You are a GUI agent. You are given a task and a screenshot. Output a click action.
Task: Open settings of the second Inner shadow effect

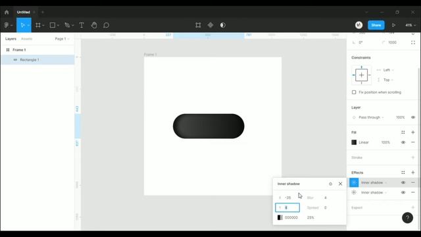[x=354, y=192]
